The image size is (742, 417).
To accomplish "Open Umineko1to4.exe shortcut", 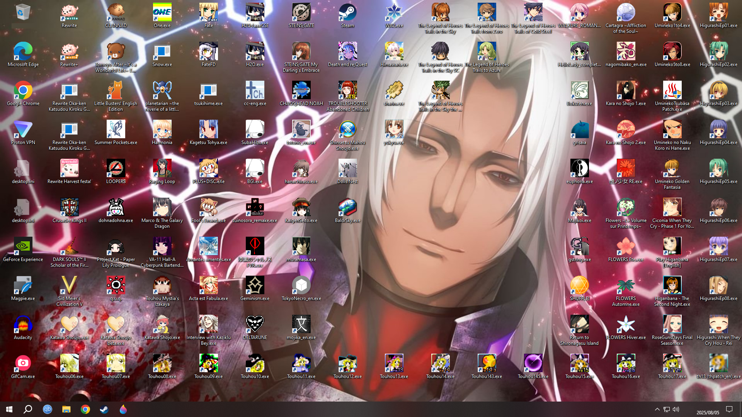I will [672, 15].
